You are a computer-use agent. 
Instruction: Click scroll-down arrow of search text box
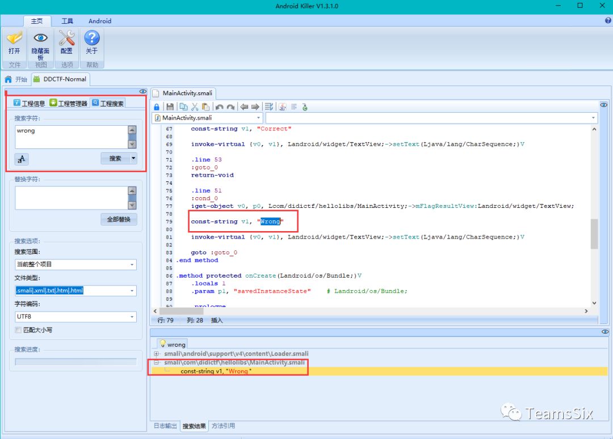(x=132, y=144)
